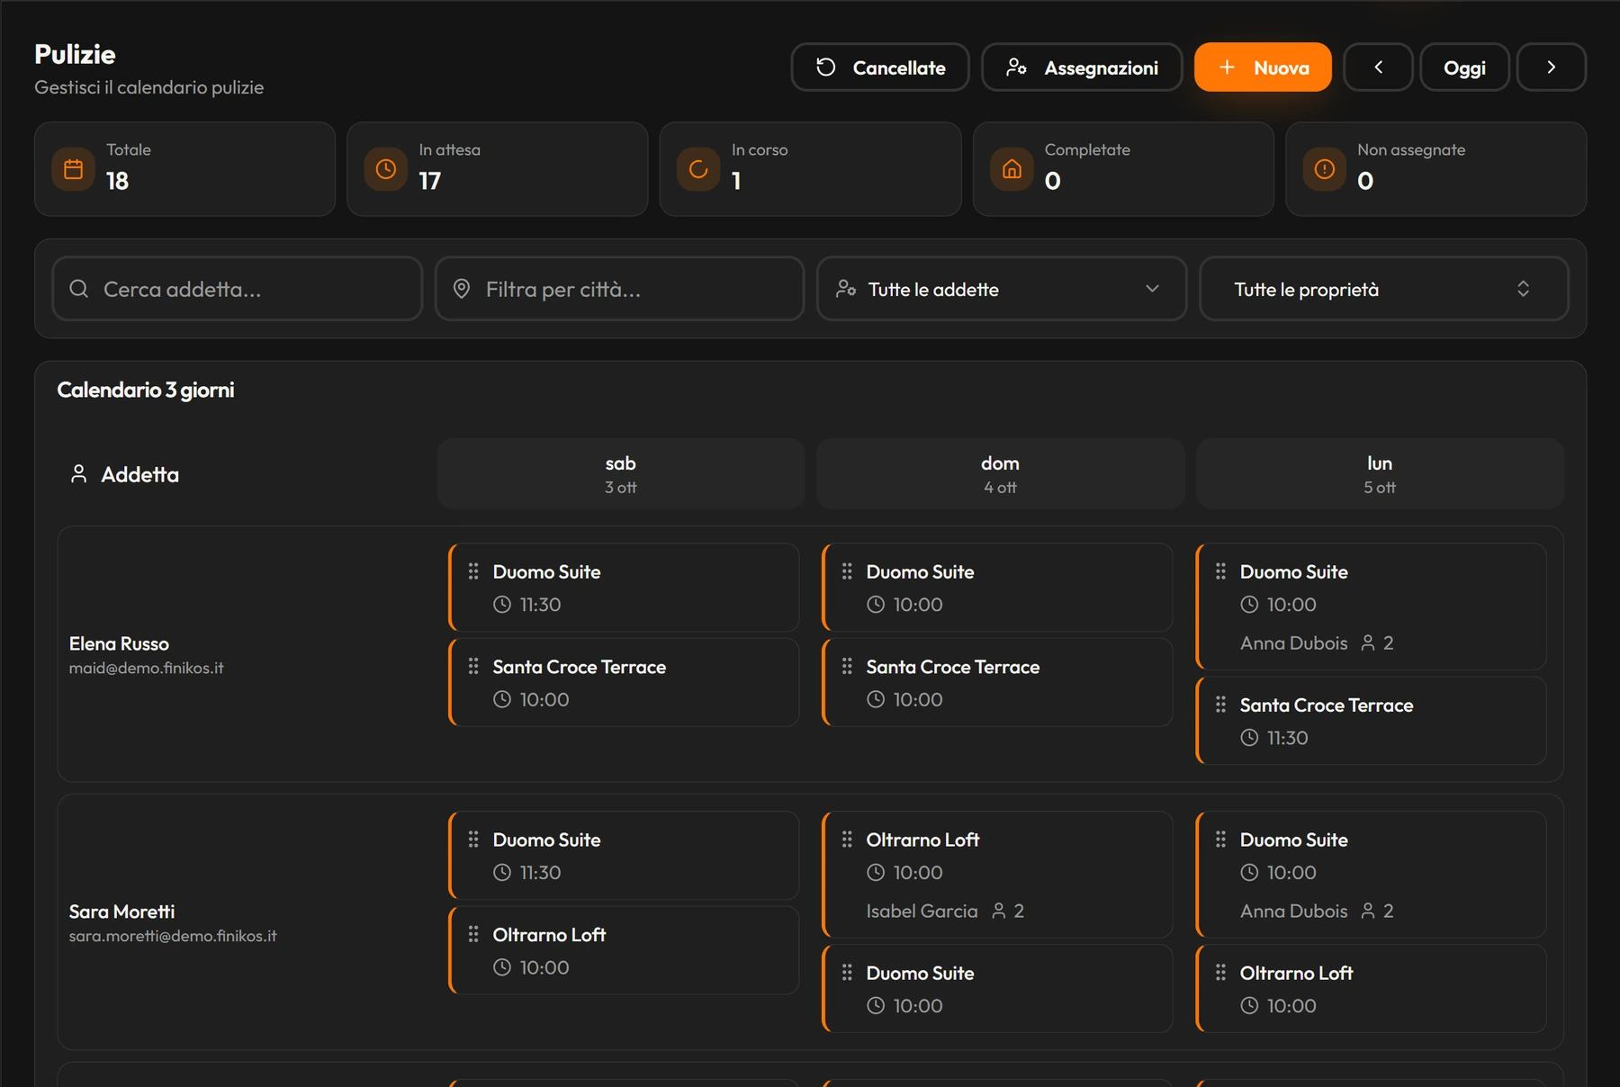Click the Addetta person icon

click(x=79, y=474)
